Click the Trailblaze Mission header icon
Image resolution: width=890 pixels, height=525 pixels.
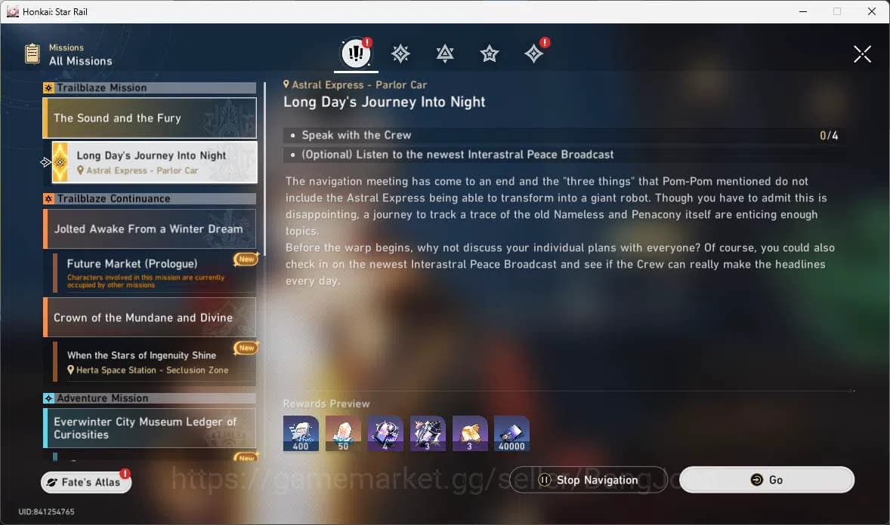48,88
